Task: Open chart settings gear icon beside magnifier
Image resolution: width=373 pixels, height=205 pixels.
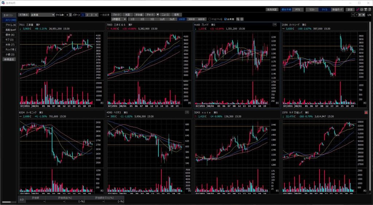Action: [x=242, y=19]
